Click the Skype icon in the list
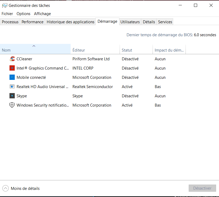Screen dimensions: 219x197 tap(12, 96)
